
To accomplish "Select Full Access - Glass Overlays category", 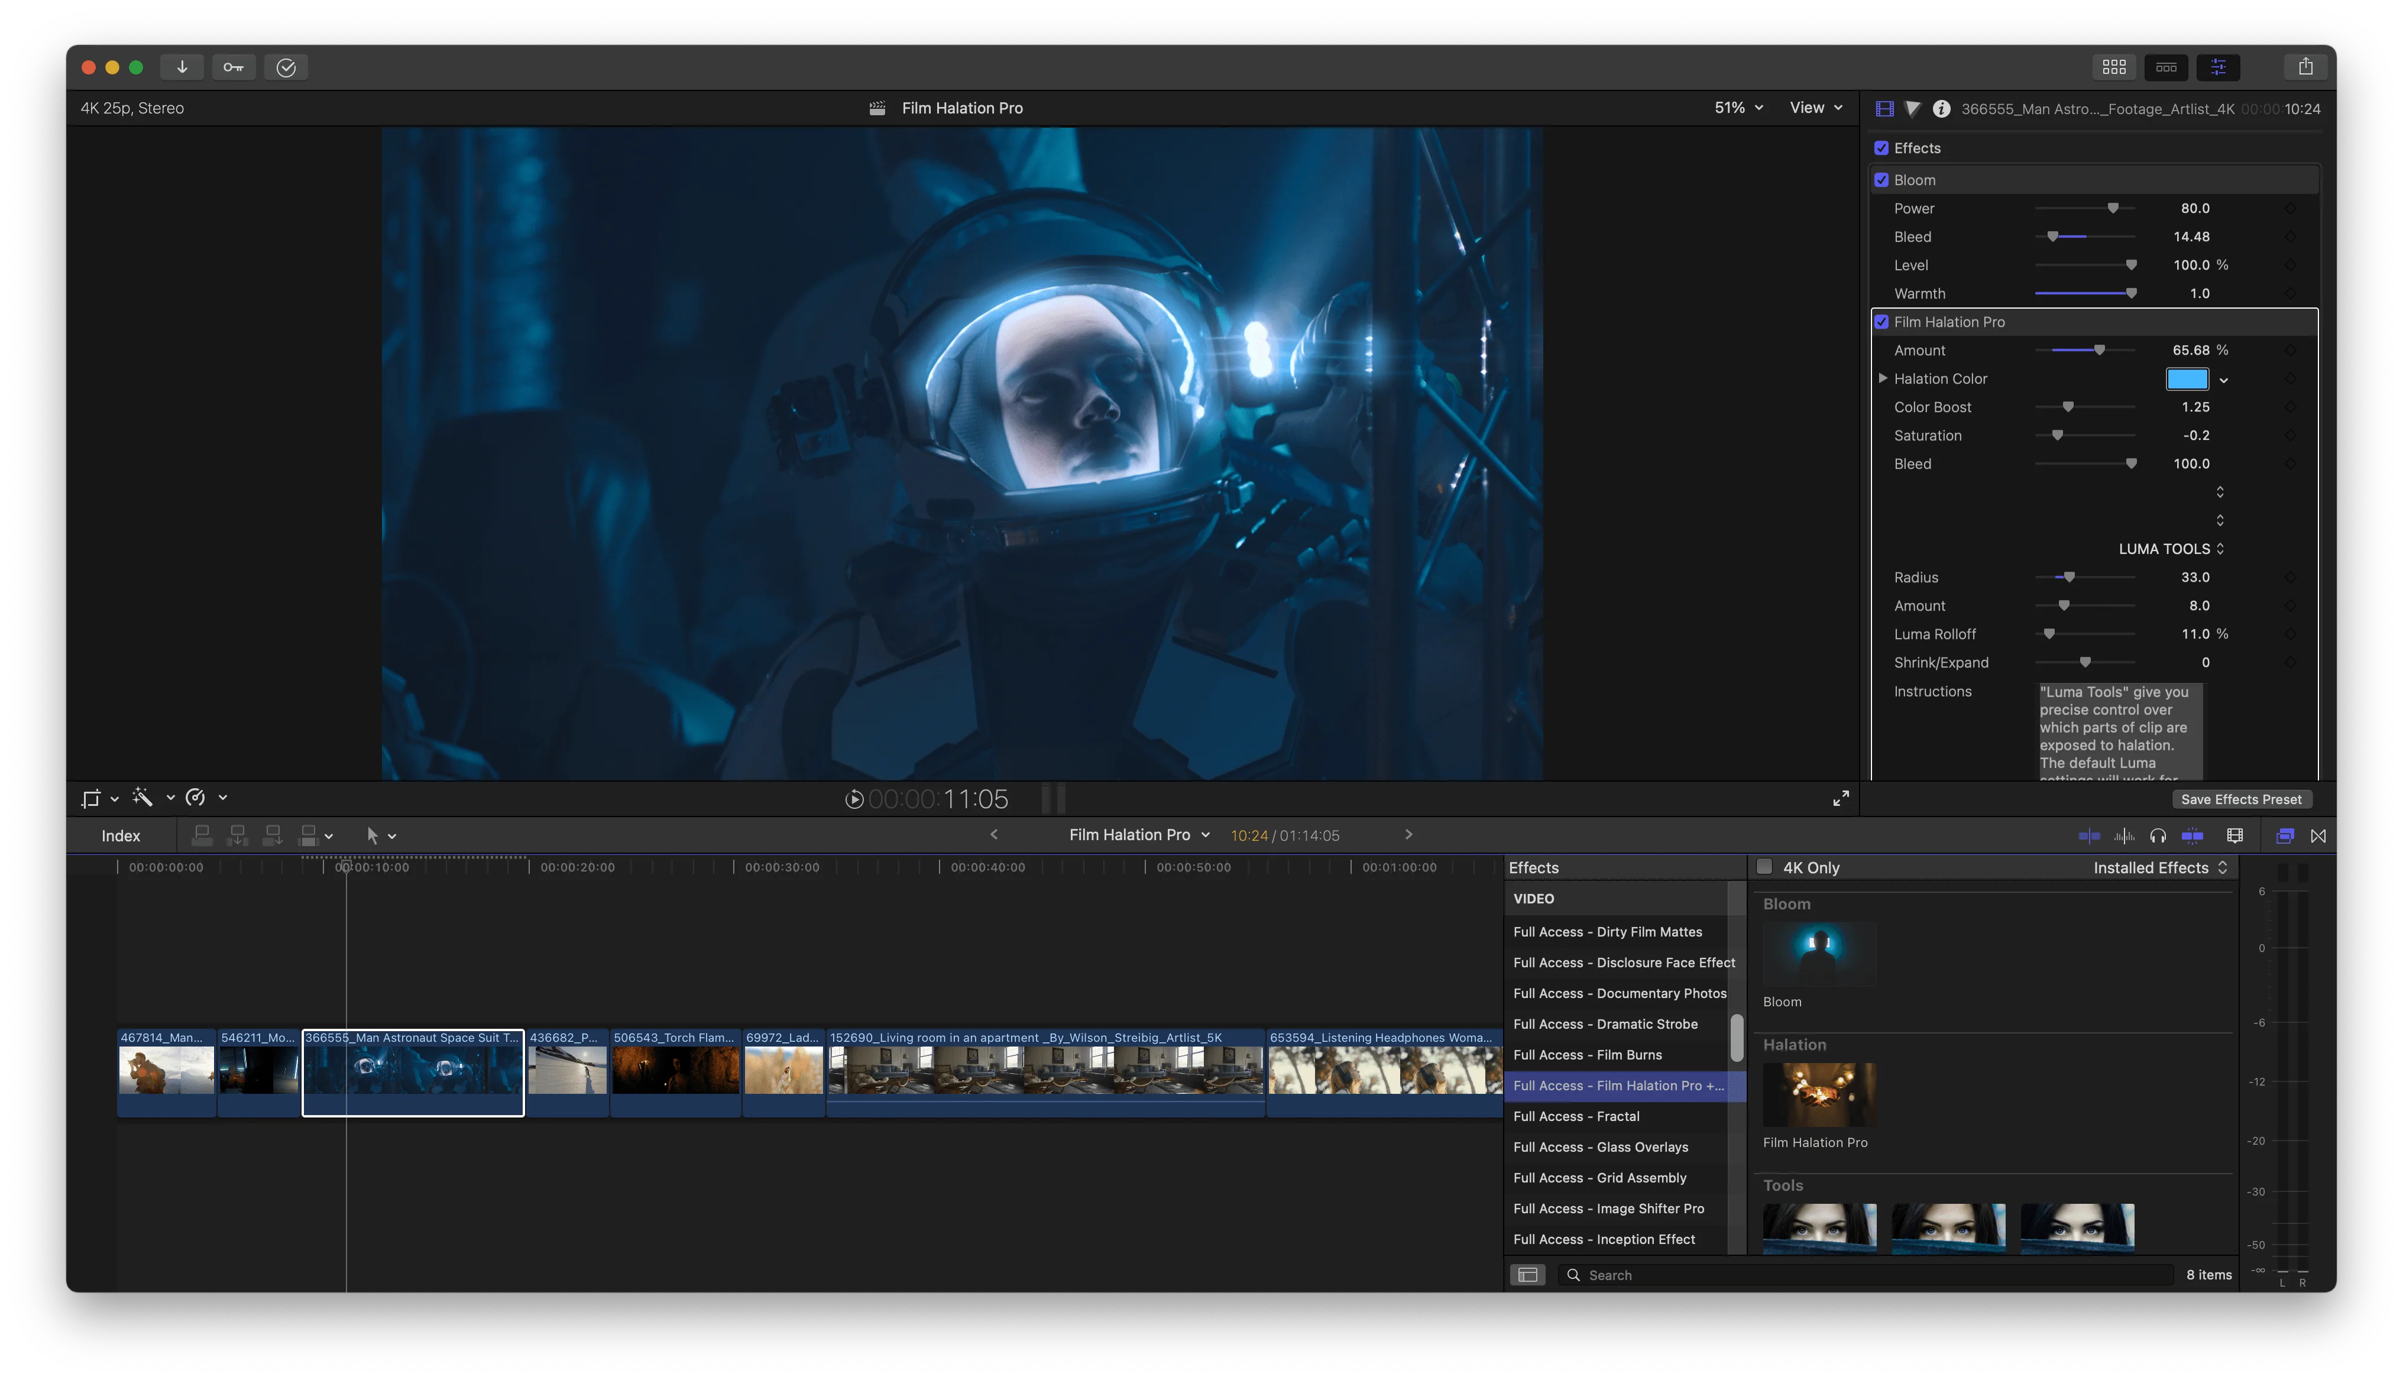I will 1601,1147.
